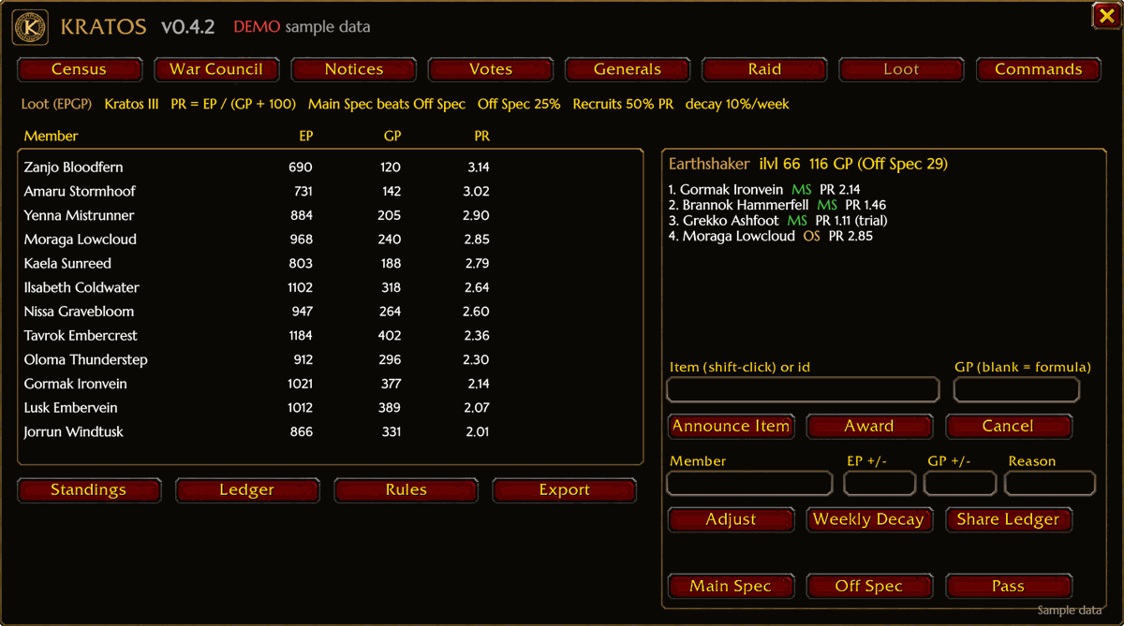Click the Announce Item button
Viewport: 1124px width, 626px height.
(731, 427)
